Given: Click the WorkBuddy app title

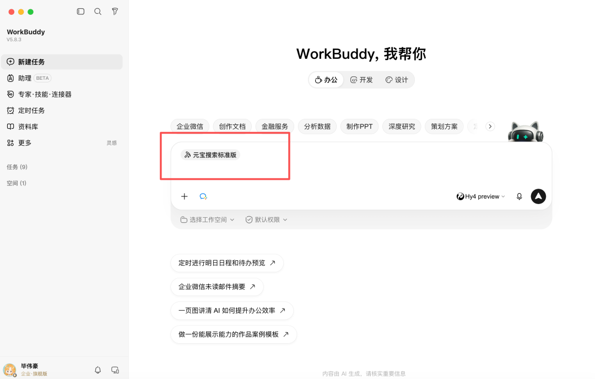Looking at the screenshot, I should 26,32.
